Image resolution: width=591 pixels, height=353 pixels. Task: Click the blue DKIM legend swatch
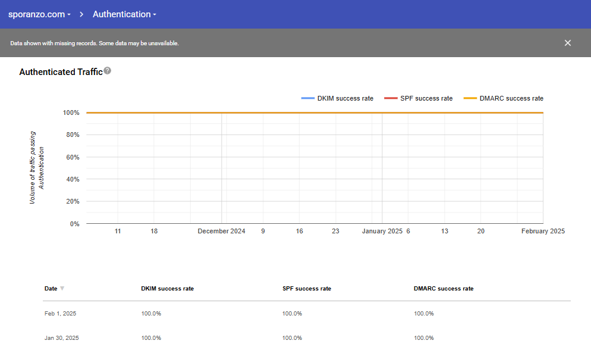307,98
